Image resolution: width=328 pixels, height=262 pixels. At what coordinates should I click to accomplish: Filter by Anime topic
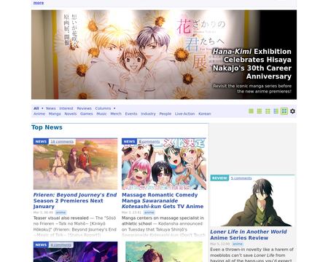tap(39, 114)
